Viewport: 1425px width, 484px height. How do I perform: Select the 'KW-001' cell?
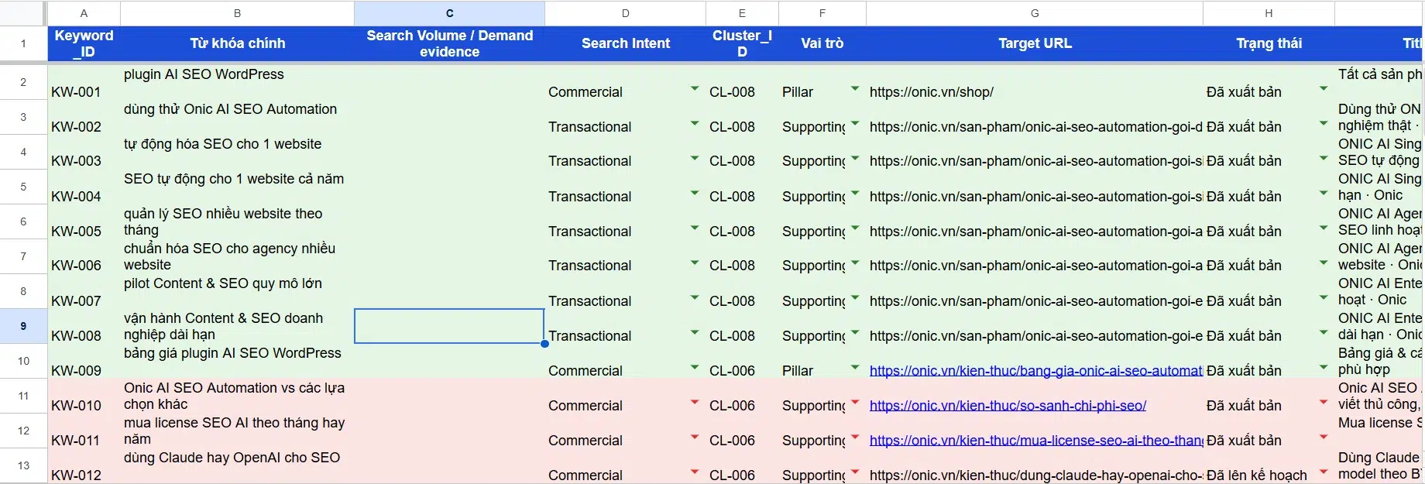coord(84,82)
